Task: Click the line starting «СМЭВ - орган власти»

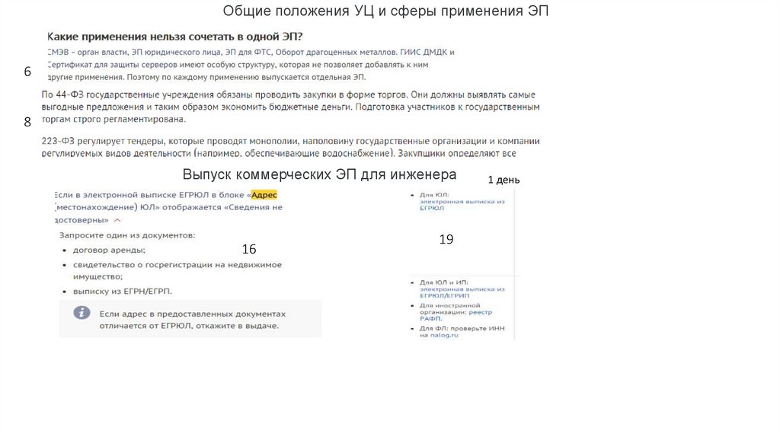Action: (251, 53)
